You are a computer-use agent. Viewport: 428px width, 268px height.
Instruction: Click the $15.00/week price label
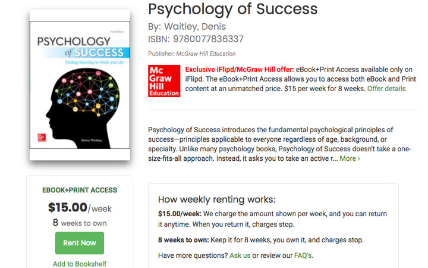[80, 208]
